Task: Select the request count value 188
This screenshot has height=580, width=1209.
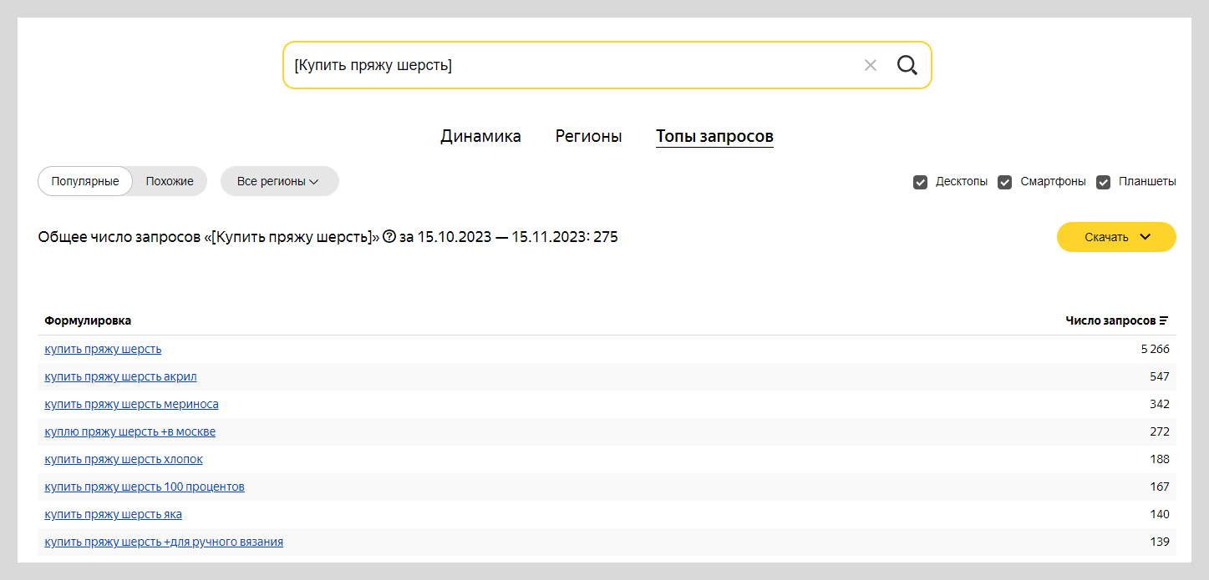Action: point(1160,459)
